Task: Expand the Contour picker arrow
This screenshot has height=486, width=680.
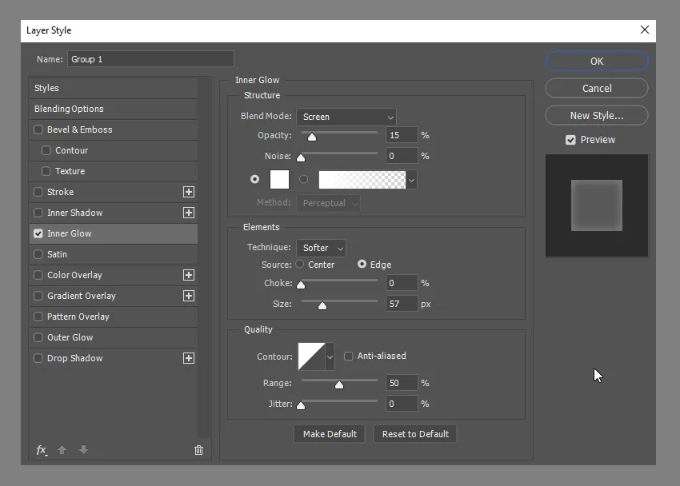Action: (x=330, y=357)
